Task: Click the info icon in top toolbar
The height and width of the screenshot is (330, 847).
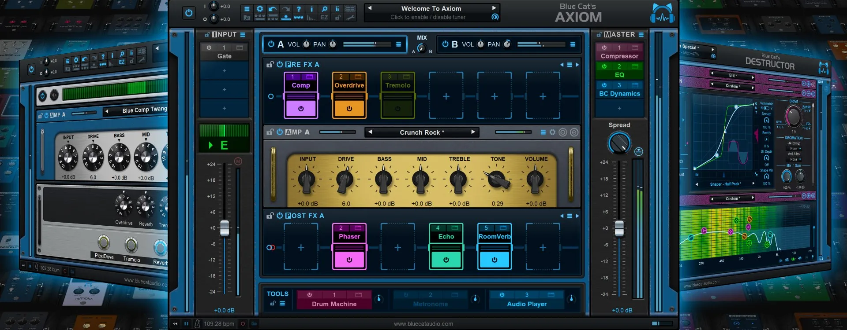Action: tap(311, 9)
